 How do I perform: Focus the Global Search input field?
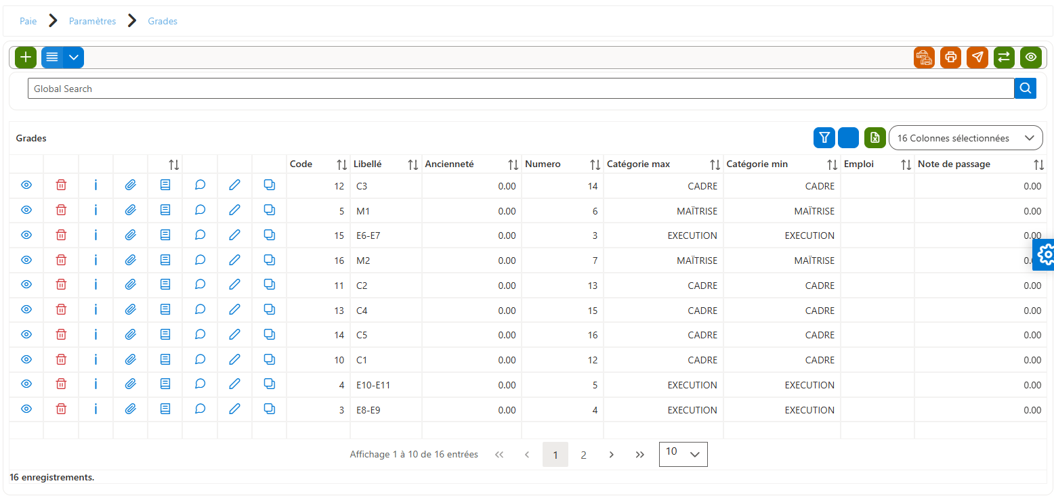[x=520, y=89]
